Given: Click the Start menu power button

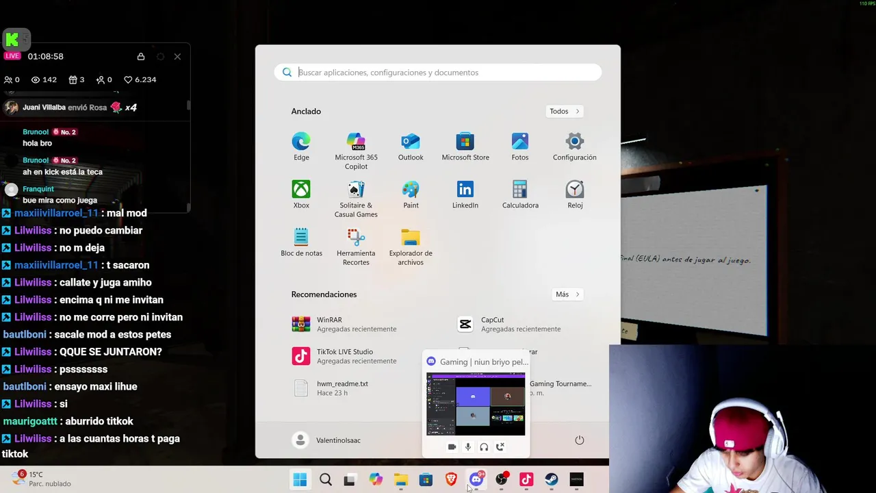Looking at the screenshot, I should [580, 440].
